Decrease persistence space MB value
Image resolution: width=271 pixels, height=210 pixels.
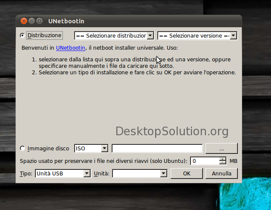(x=222, y=163)
